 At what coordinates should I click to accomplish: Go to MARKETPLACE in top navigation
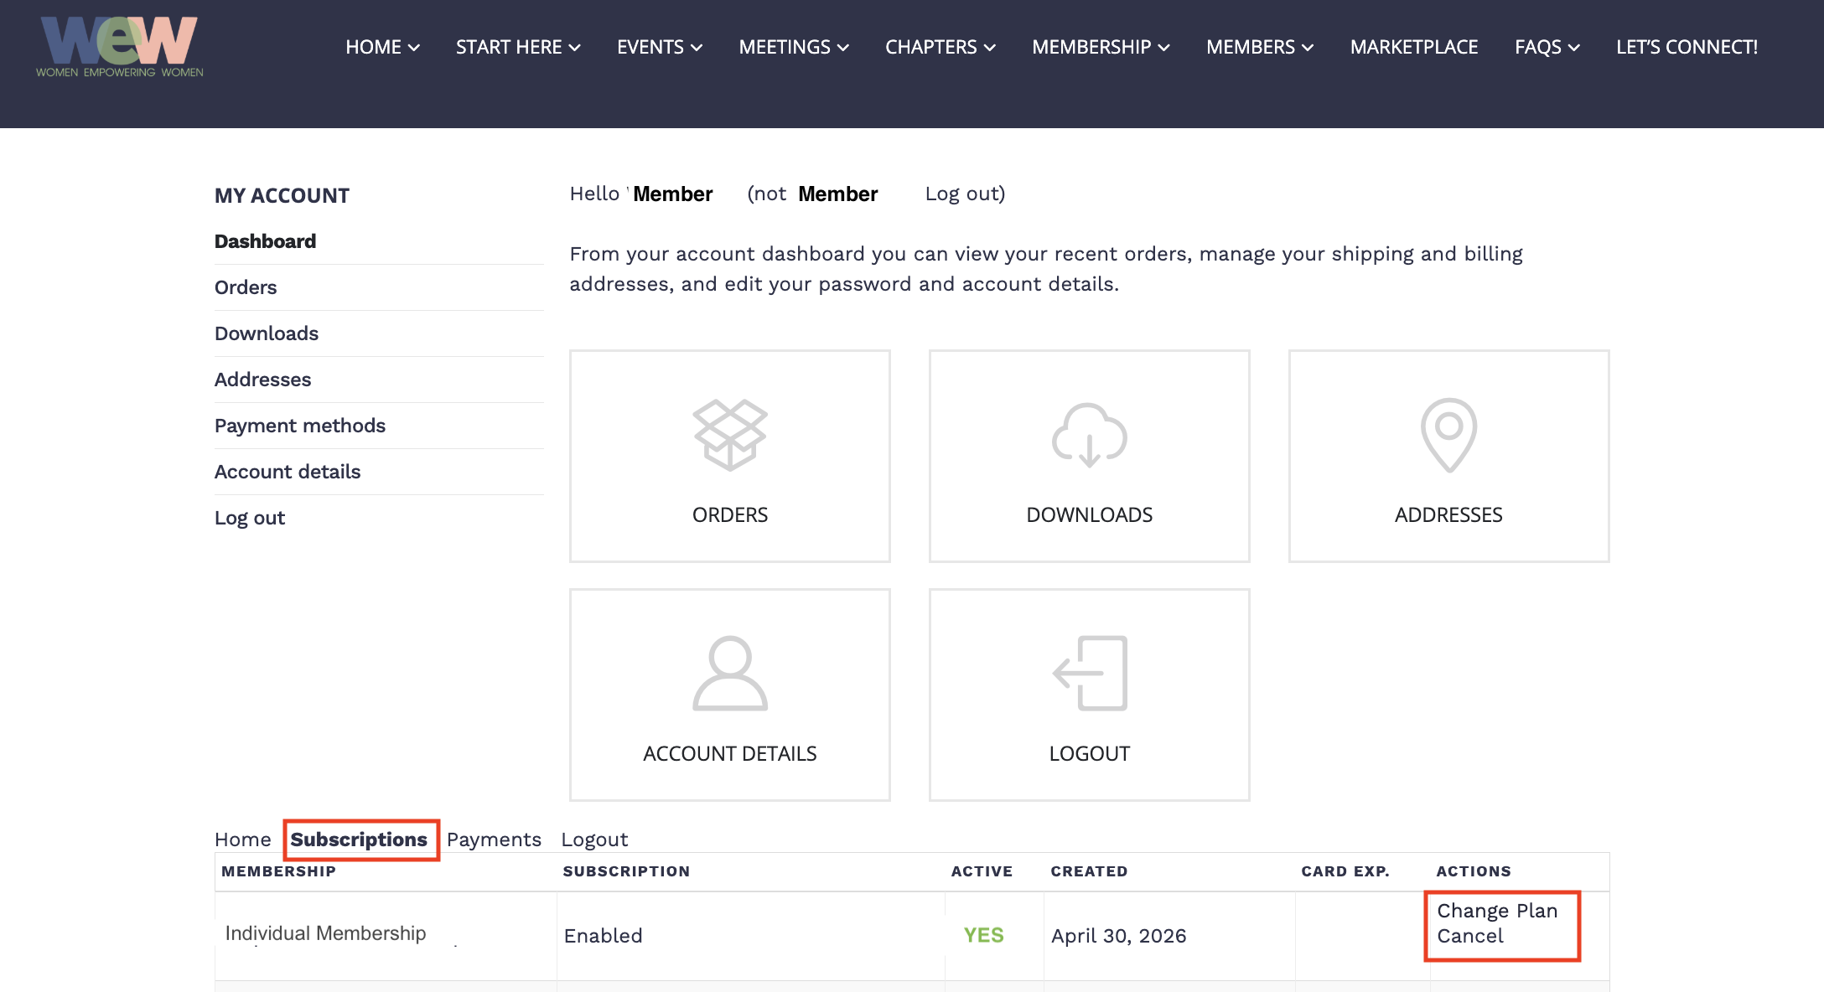pyautogui.click(x=1414, y=47)
